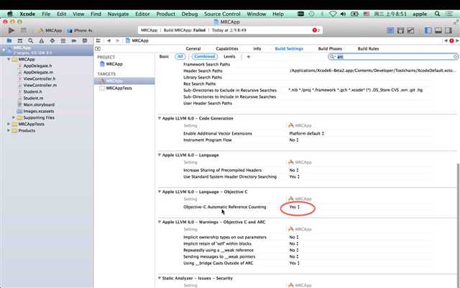Toggle the left navigator panel
This screenshot has width=460, height=288.
428,30
